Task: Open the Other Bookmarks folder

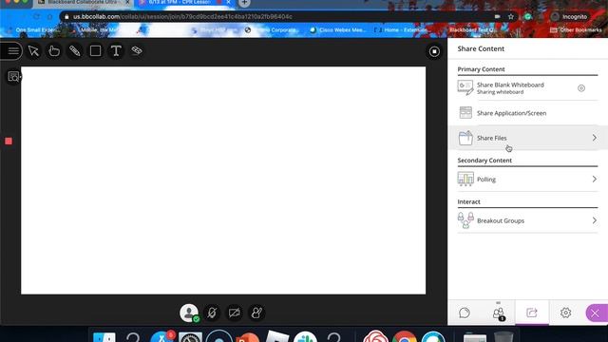Action: pos(576,29)
